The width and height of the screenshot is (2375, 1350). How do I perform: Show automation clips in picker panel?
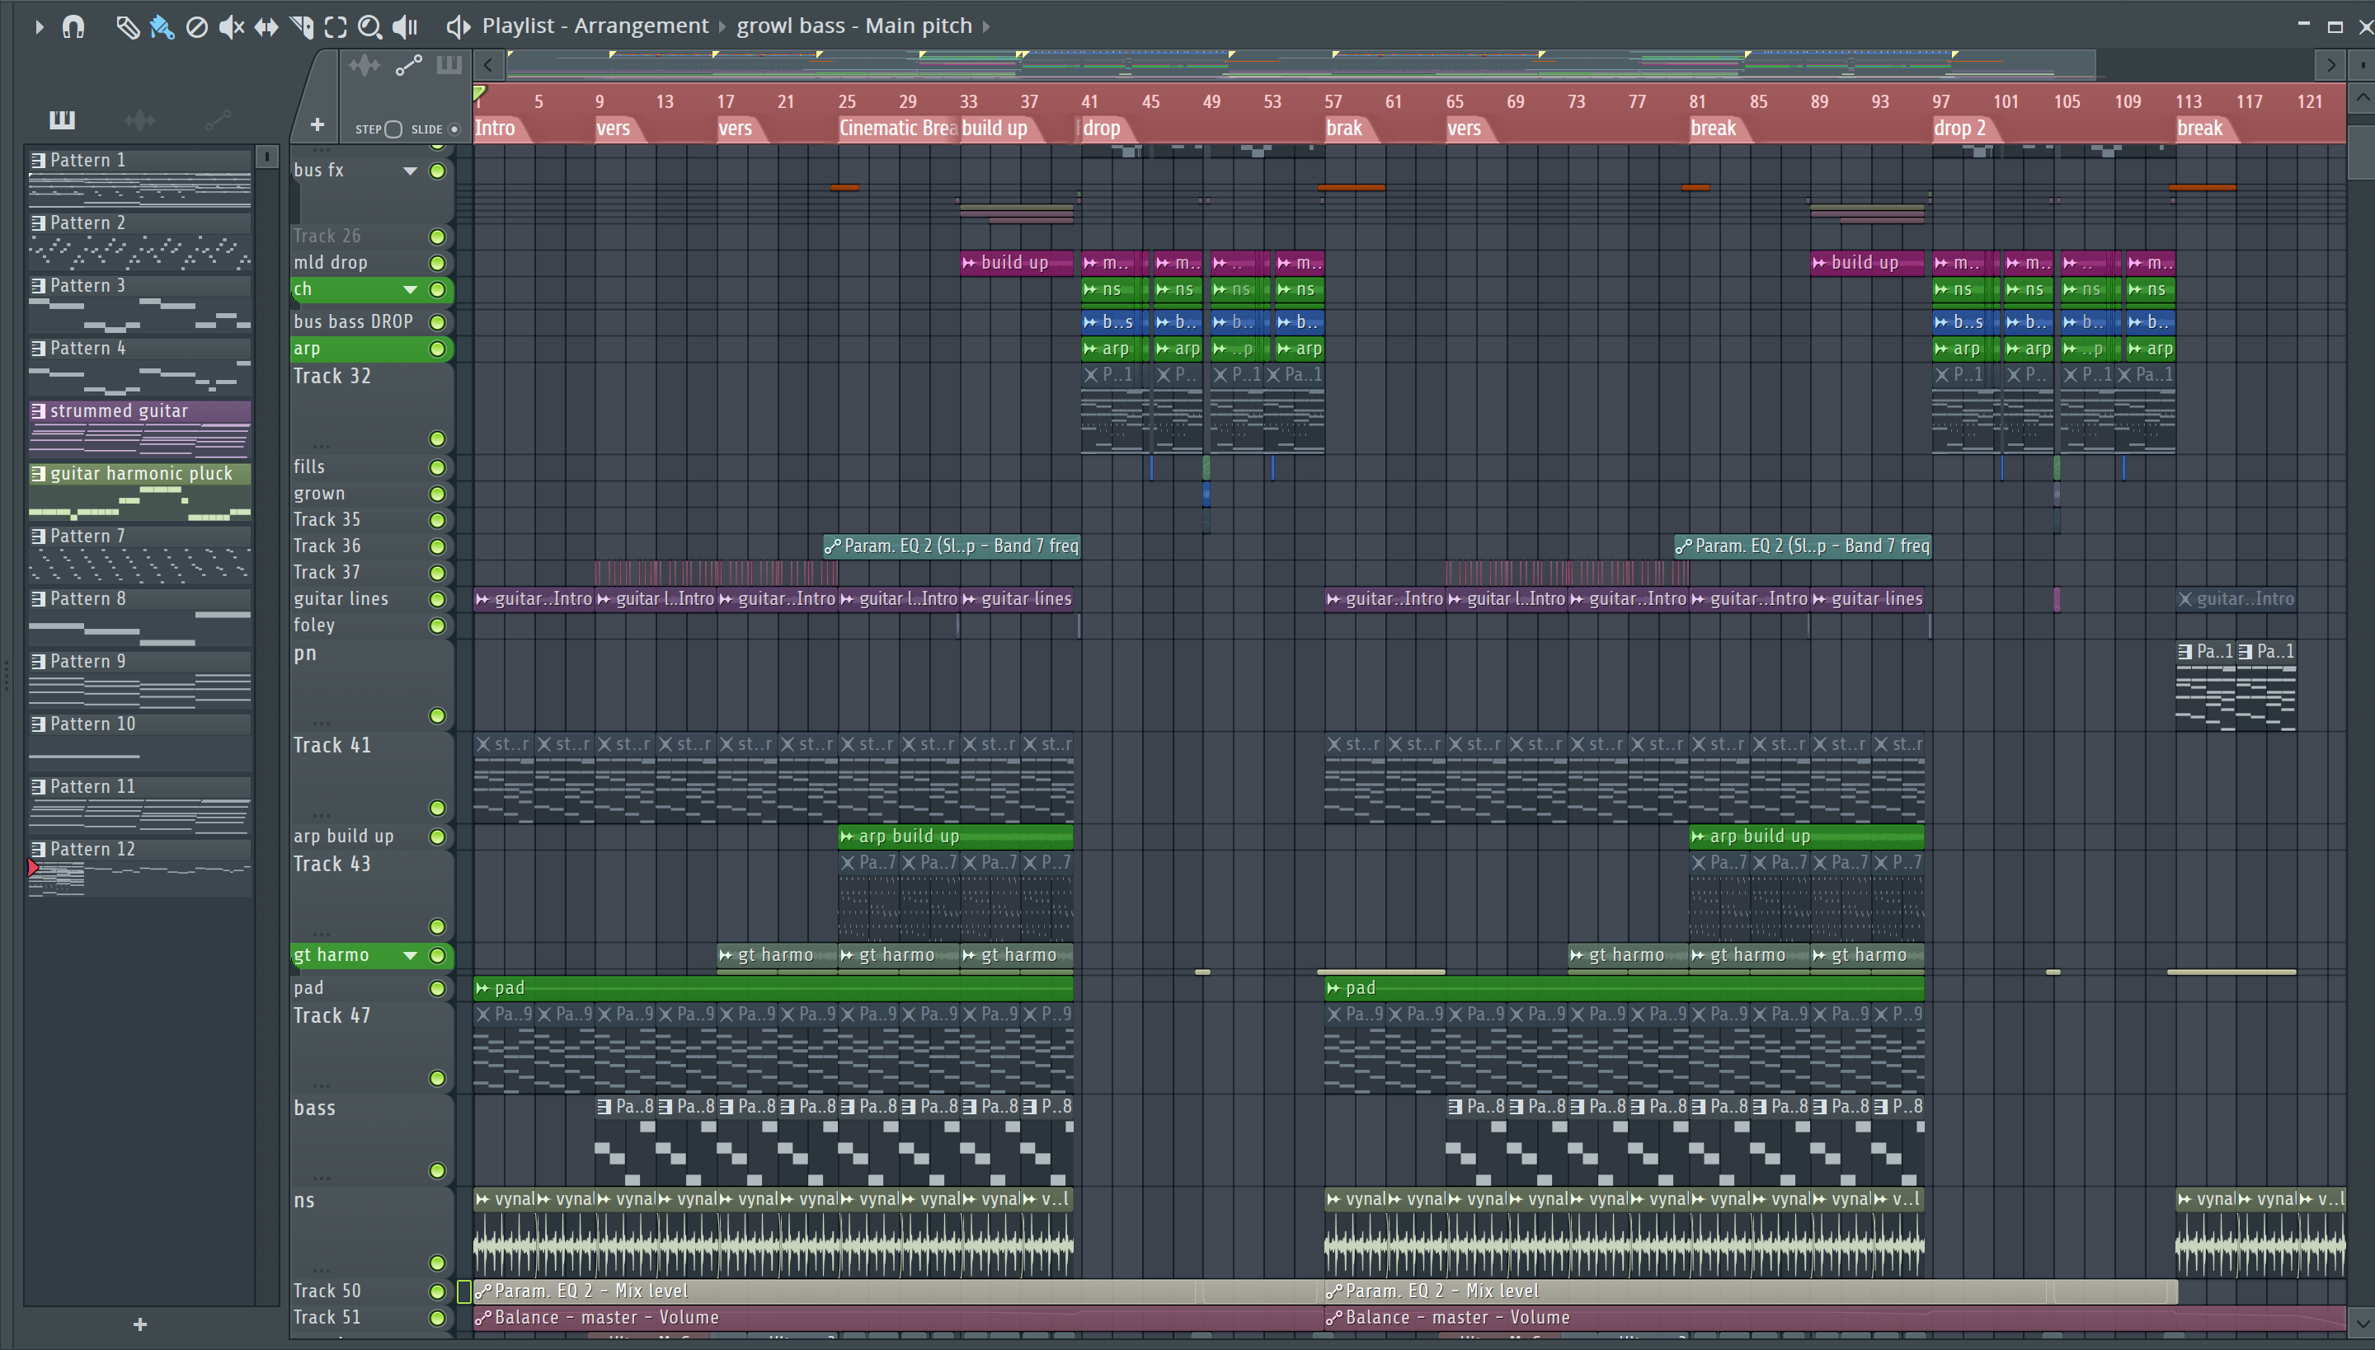[x=217, y=119]
